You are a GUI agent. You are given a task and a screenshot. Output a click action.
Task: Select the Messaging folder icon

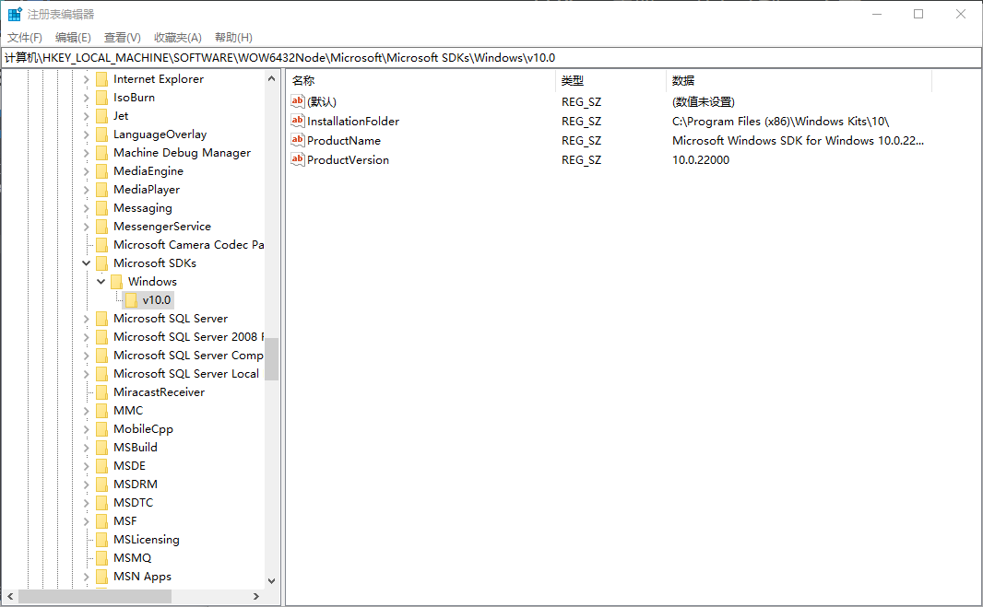click(x=101, y=208)
